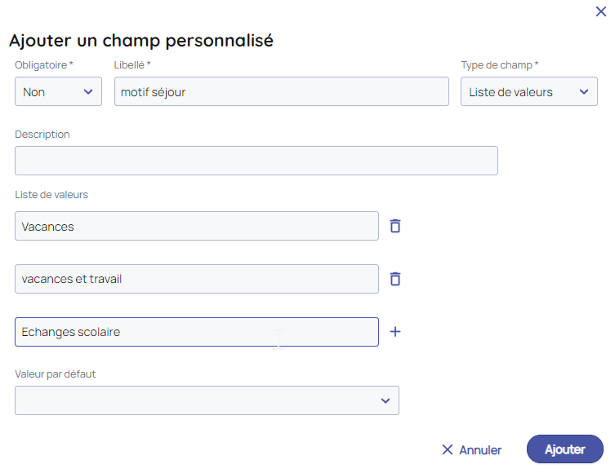This screenshot has width=615, height=473.
Task: Open the Obligatoire dropdown set to Non
Action: pos(58,91)
